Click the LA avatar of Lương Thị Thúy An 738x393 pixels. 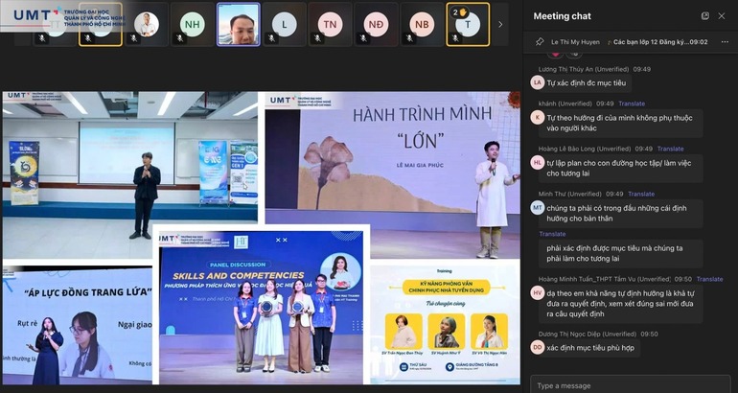538,82
